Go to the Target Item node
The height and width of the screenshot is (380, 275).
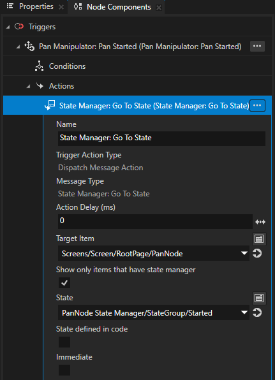tap(257, 254)
